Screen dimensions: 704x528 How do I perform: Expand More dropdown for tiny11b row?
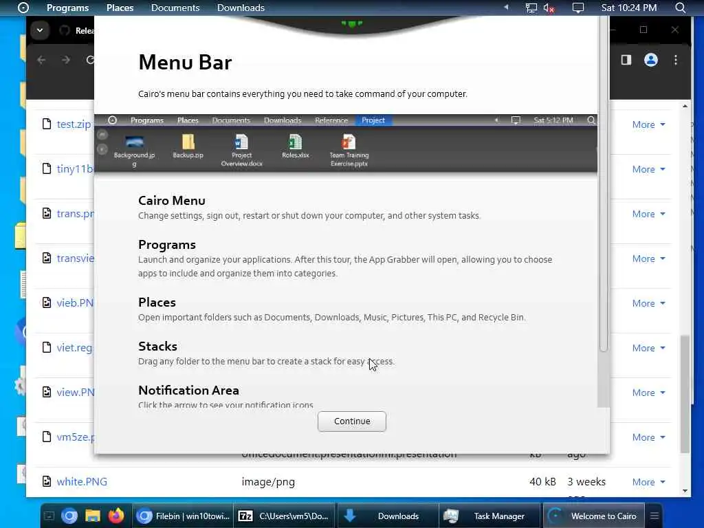pyautogui.click(x=648, y=169)
